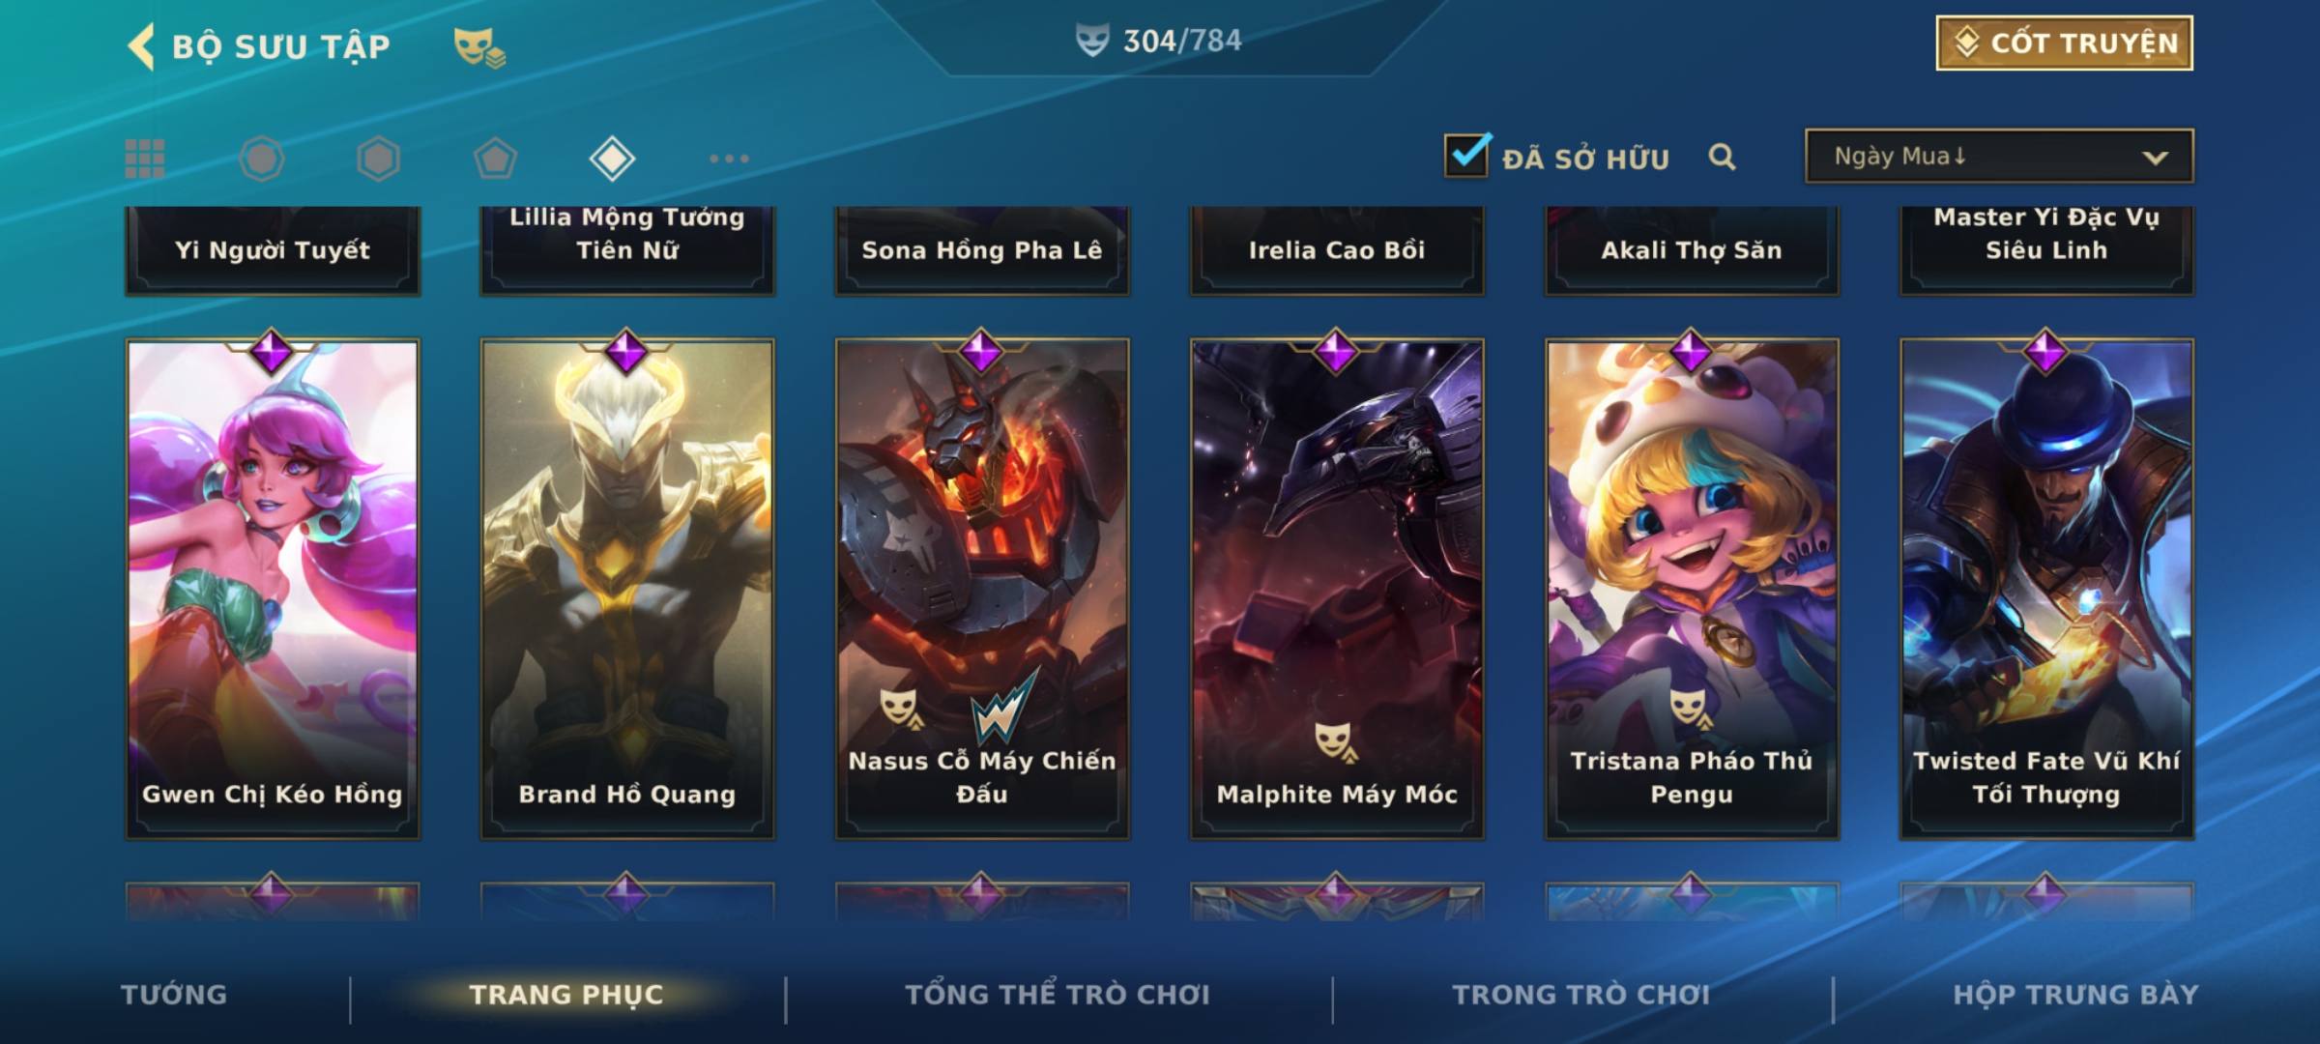This screenshot has width=2320, height=1044.
Task: Select the diamond rarity filter icon
Action: (x=612, y=159)
